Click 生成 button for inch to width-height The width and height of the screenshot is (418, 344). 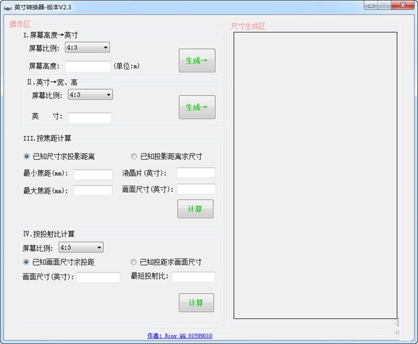(x=197, y=107)
